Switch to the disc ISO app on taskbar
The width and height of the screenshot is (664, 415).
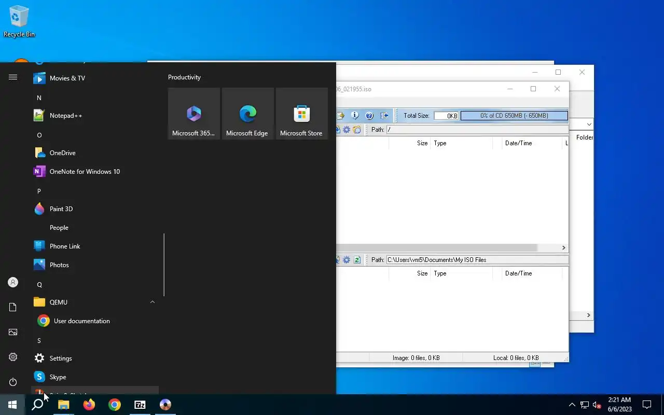(x=165, y=405)
